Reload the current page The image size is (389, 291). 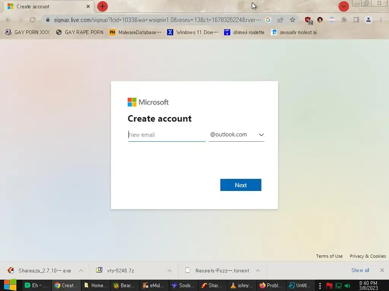[33, 20]
